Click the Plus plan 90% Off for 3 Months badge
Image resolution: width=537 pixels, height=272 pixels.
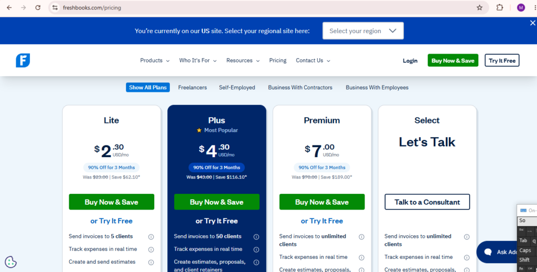[217, 168]
